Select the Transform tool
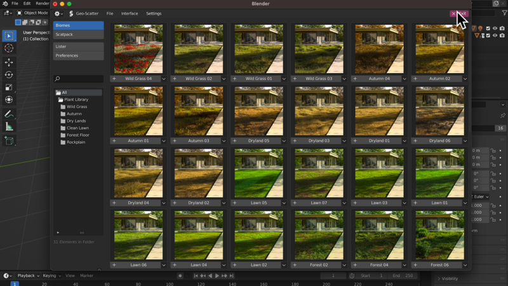Viewport: 508px width, 286px height. click(x=9, y=100)
